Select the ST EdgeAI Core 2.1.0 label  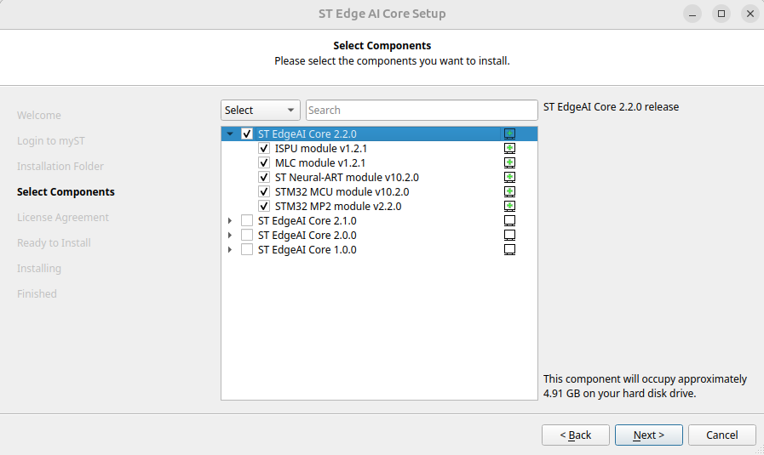[x=307, y=220]
